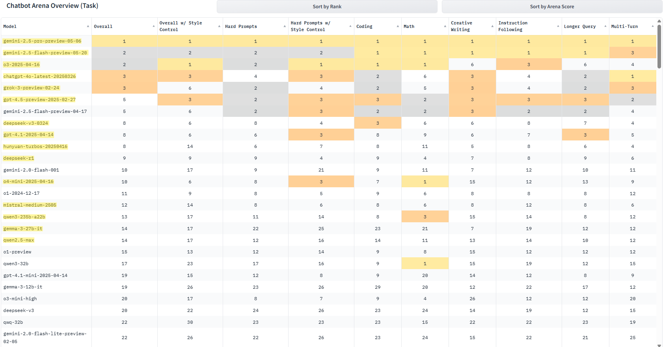This screenshot has width=663, height=347.
Task: Sort by Instruction Following column arrow
Action: click(x=558, y=26)
